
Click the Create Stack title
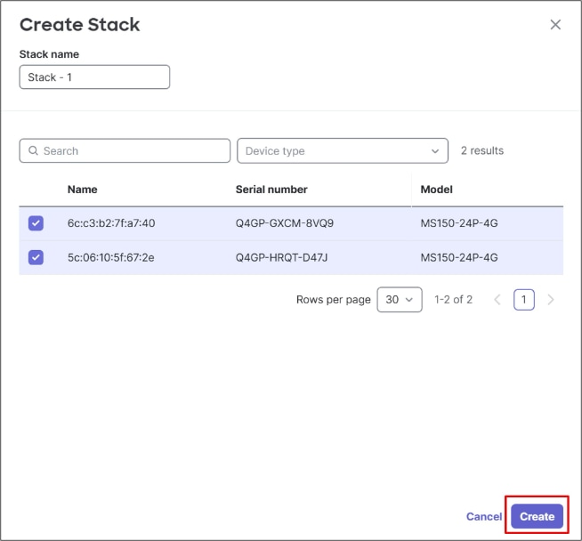point(80,25)
